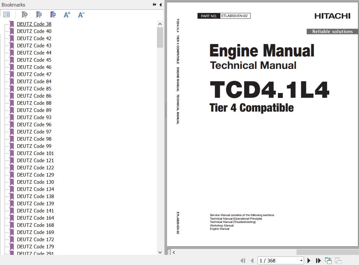Open bookmark DEUTZ Code 42

34,39
